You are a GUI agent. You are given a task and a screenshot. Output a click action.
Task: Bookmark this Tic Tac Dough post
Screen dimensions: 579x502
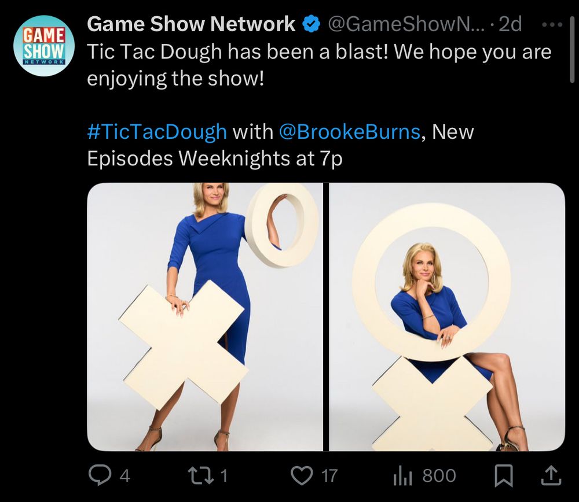[504, 475]
